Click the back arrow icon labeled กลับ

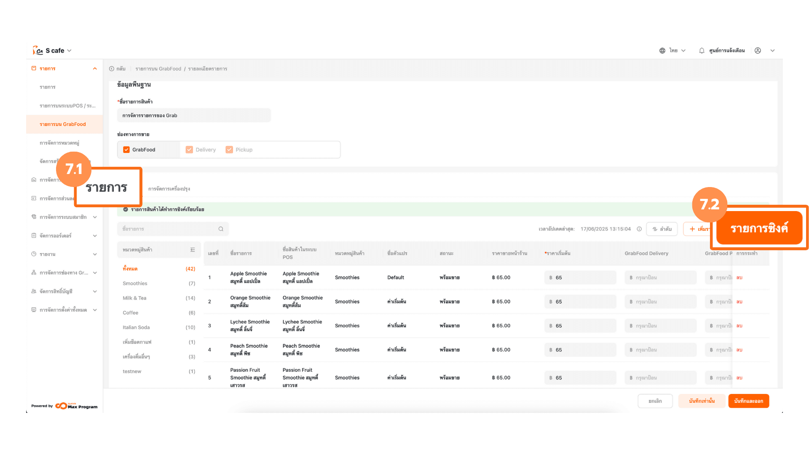[112, 69]
